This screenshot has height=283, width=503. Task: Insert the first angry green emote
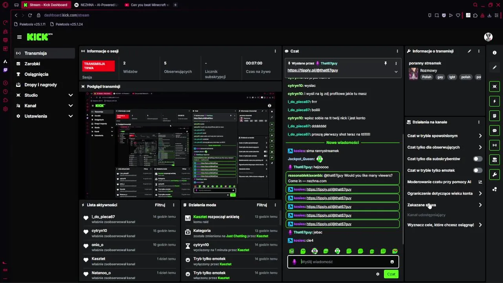[292, 251]
